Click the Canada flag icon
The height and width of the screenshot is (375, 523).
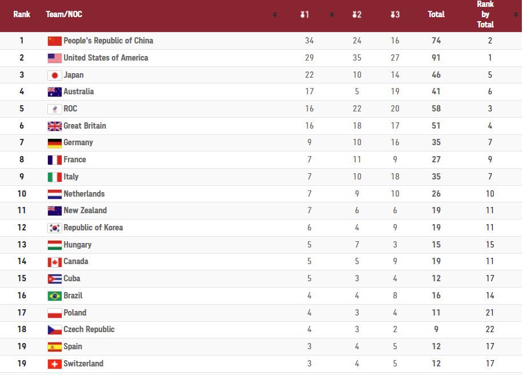tap(55, 262)
